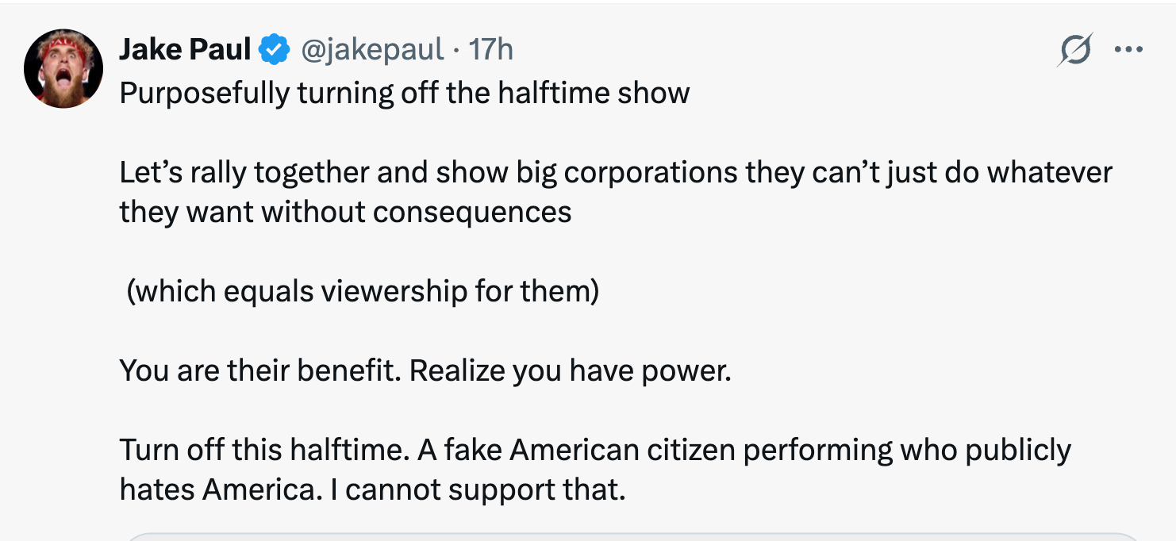Click the "Turn off this halftime." sentence

(x=264, y=450)
